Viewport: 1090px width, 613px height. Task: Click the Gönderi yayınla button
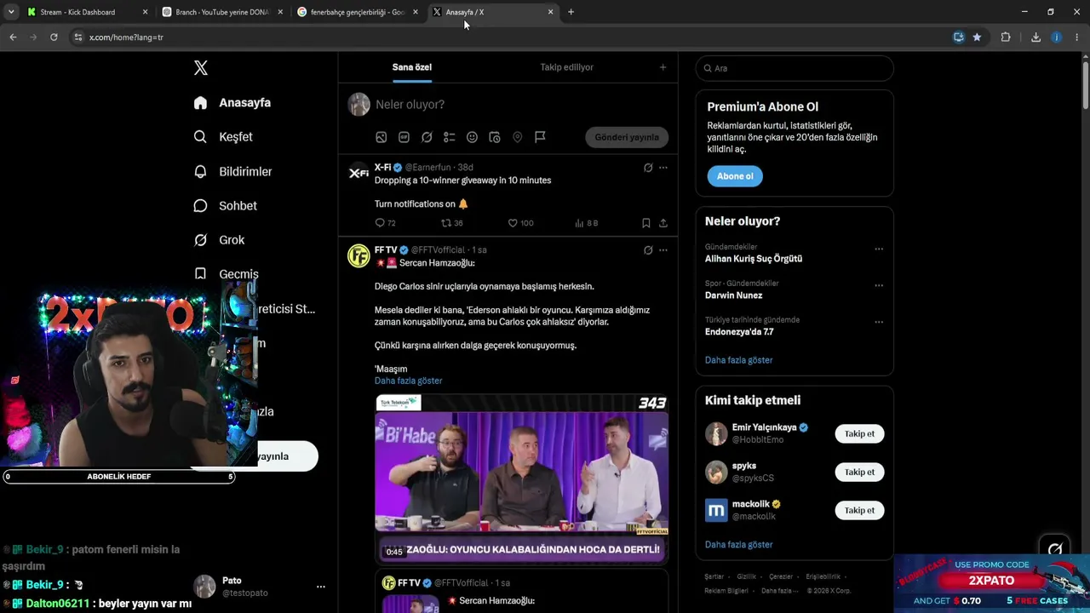pyautogui.click(x=627, y=137)
